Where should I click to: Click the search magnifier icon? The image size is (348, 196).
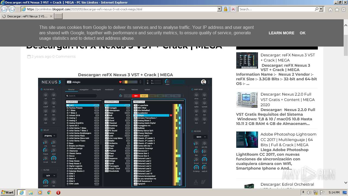tap(316, 9)
